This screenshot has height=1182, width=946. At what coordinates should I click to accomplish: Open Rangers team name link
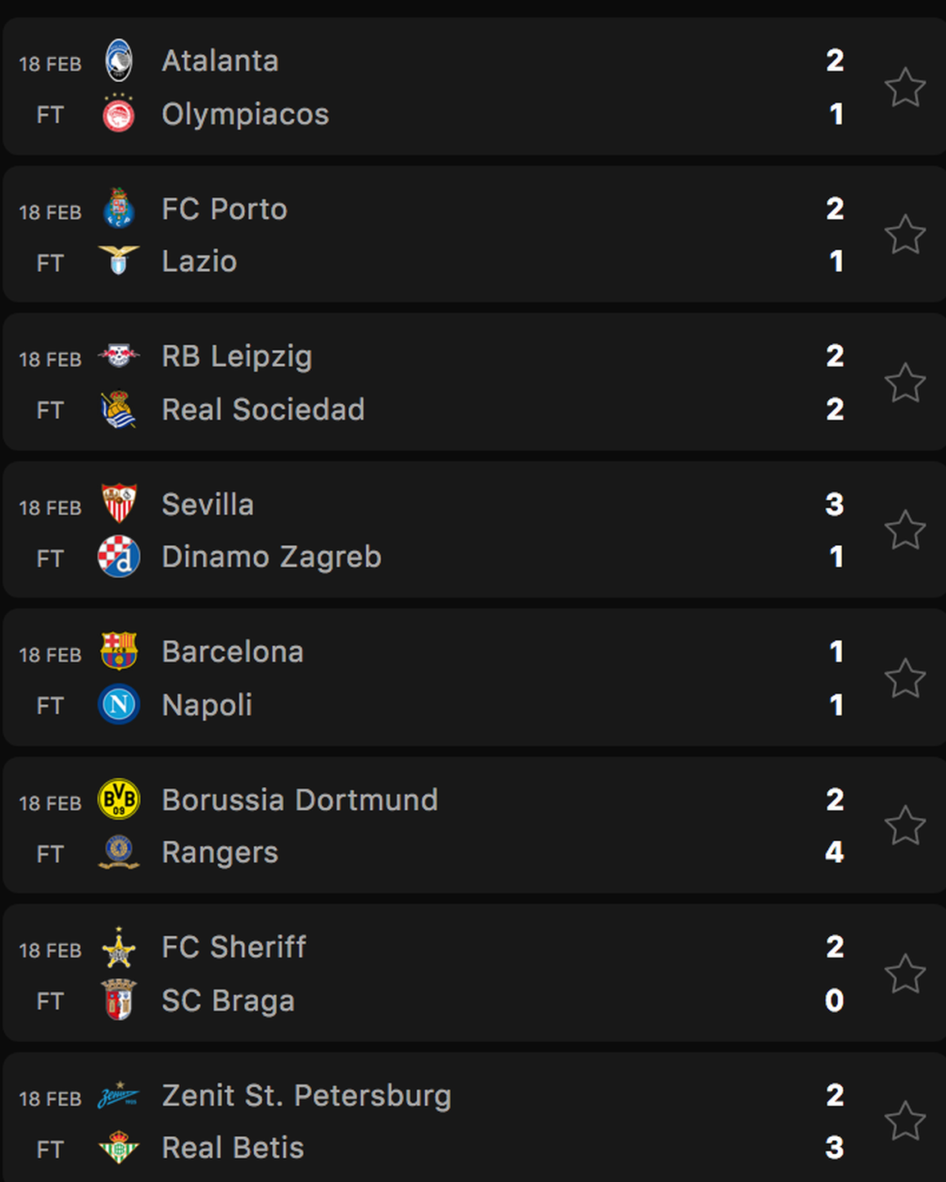click(220, 852)
